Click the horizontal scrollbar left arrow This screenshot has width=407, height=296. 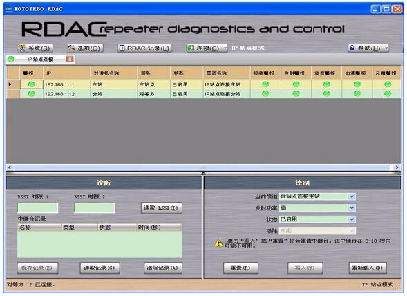coord(10,167)
